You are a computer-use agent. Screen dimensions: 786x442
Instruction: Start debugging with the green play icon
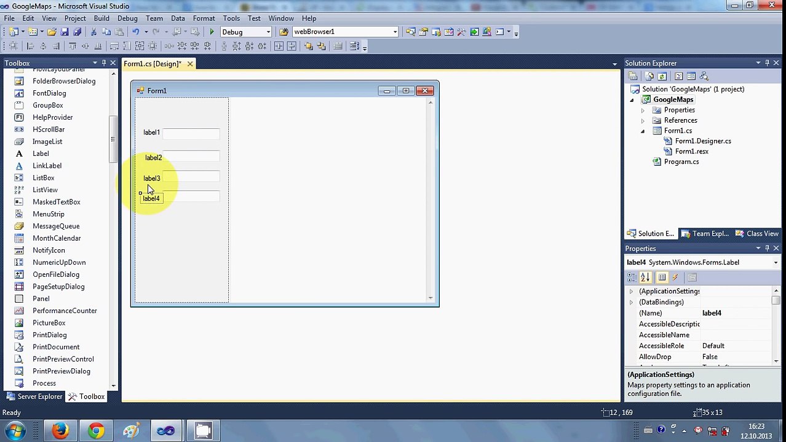click(212, 32)
